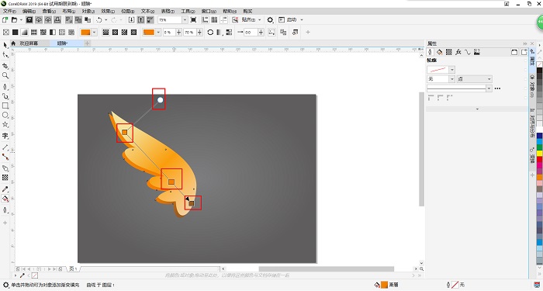Expand the outline section down arrow
Screen dimensions: 543x291
(477, 109)
